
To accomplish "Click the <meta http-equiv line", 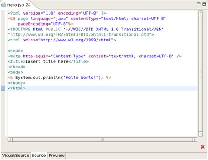I will (95, 56).
